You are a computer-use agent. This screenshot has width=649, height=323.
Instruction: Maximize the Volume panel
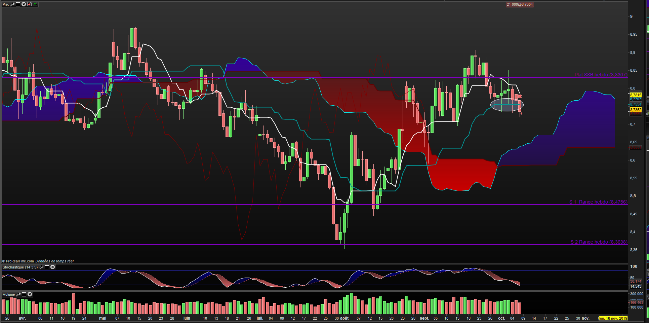point(24,294)
